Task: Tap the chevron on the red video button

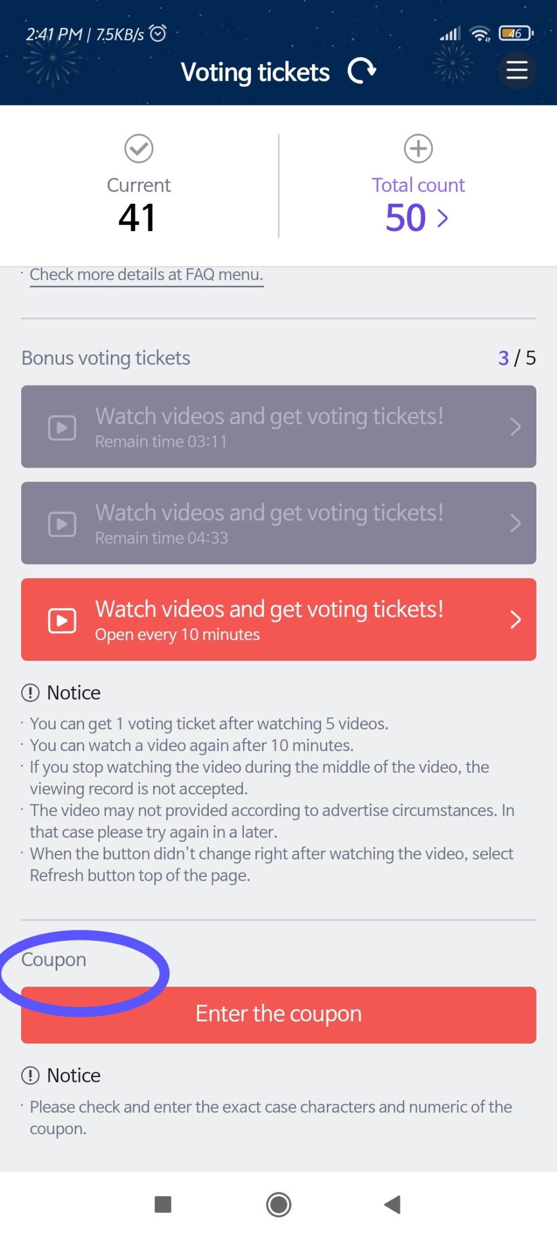Action: coord(515,620)
